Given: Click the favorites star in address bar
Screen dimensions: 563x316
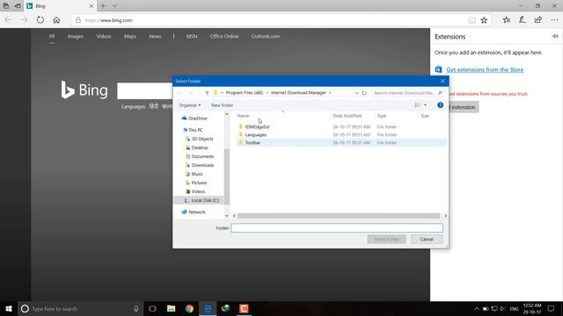Looking at the screenshot, I should pos(484,20).
